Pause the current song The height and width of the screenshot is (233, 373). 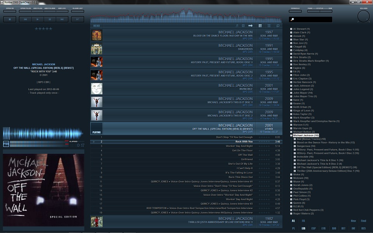(x=50, y=19)
